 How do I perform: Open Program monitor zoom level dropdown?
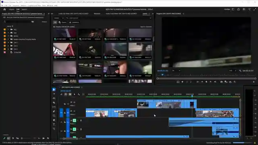coord(176,71)
